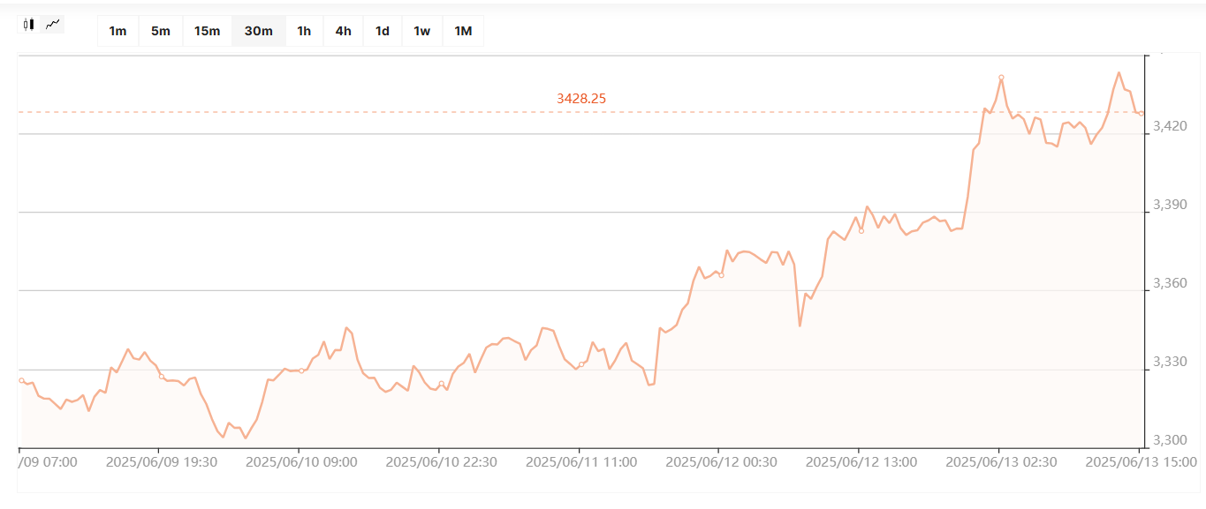Click the 3,360 price axis label

[1170, 283]
